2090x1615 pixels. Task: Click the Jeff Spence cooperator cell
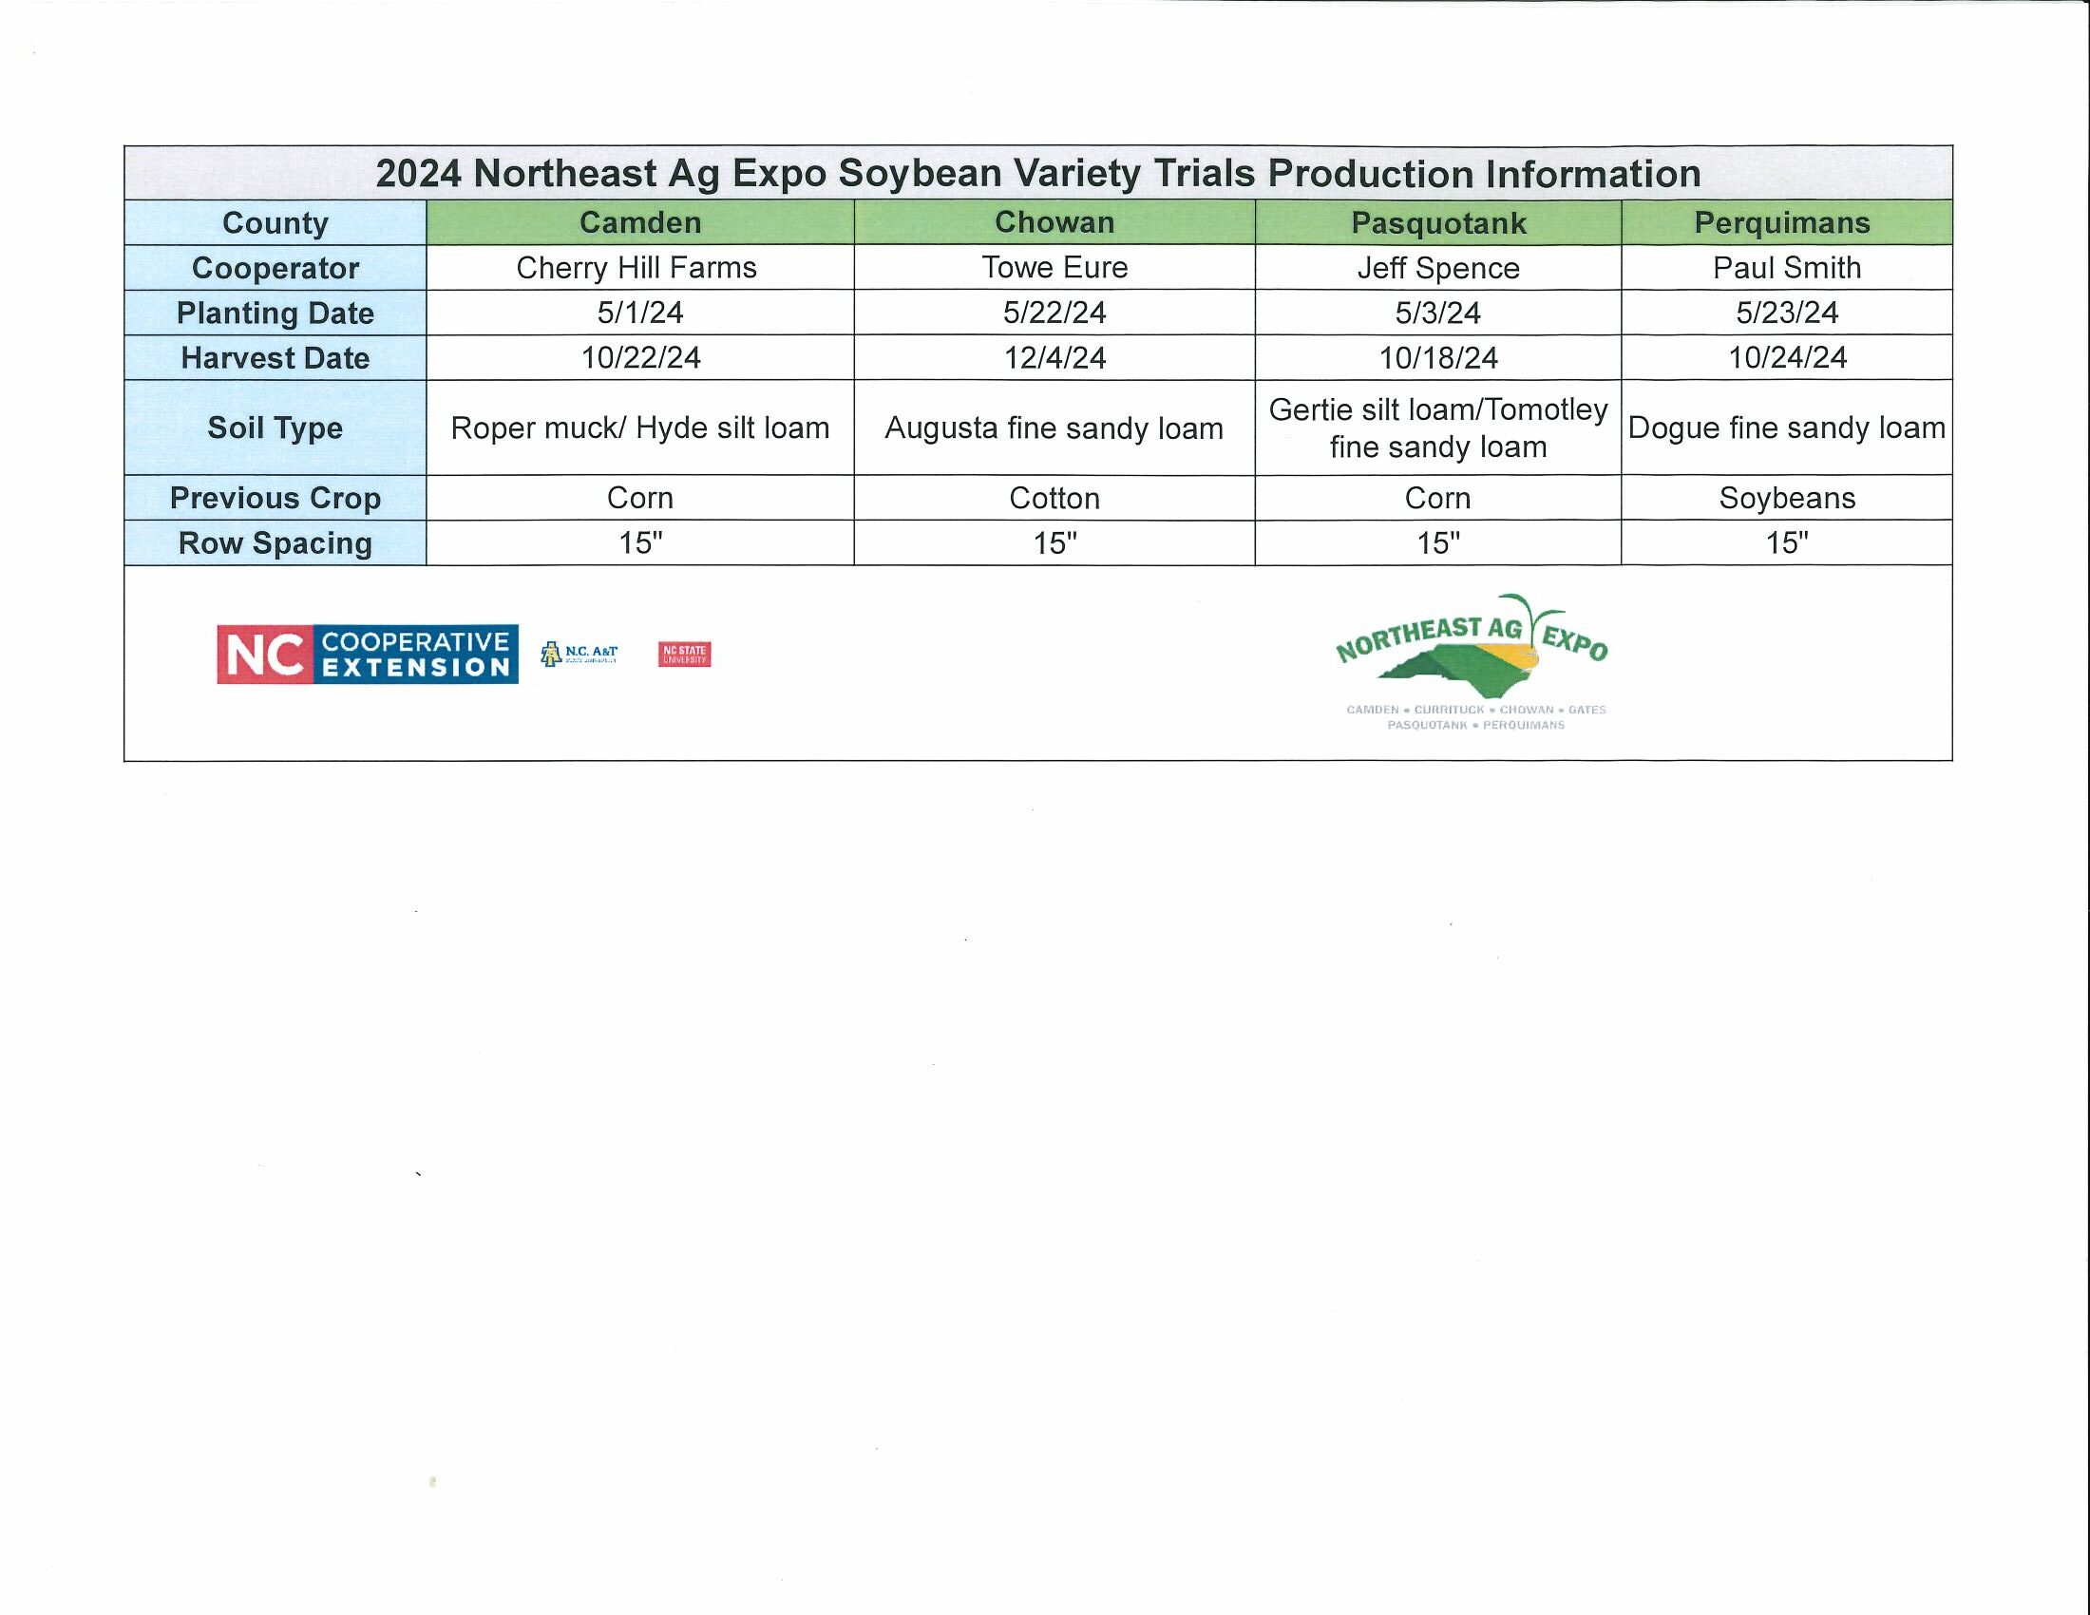(1438, 268)
